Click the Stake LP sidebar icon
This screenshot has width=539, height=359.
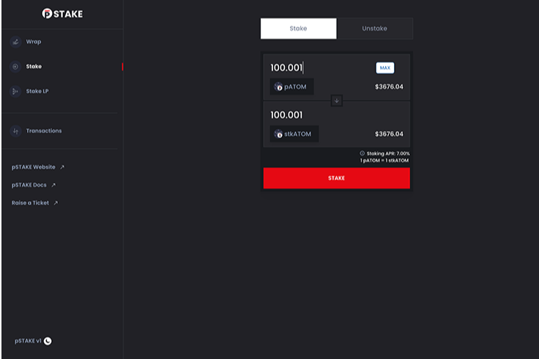pos(15,91)
